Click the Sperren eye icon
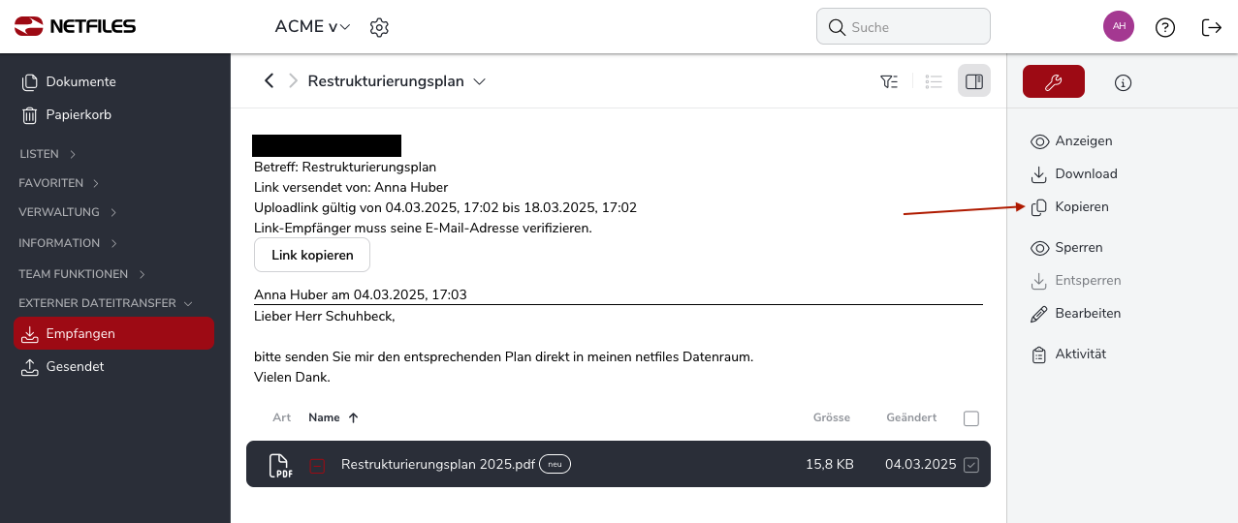Image resolution: width=1238 pixels, height=523 pixels. (1039, 248)
